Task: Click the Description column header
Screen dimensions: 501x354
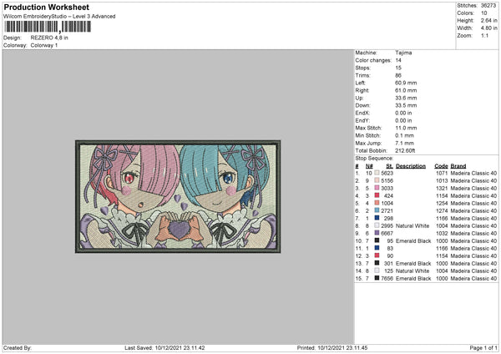Action: pyautogui.click(x=411, y=166)
